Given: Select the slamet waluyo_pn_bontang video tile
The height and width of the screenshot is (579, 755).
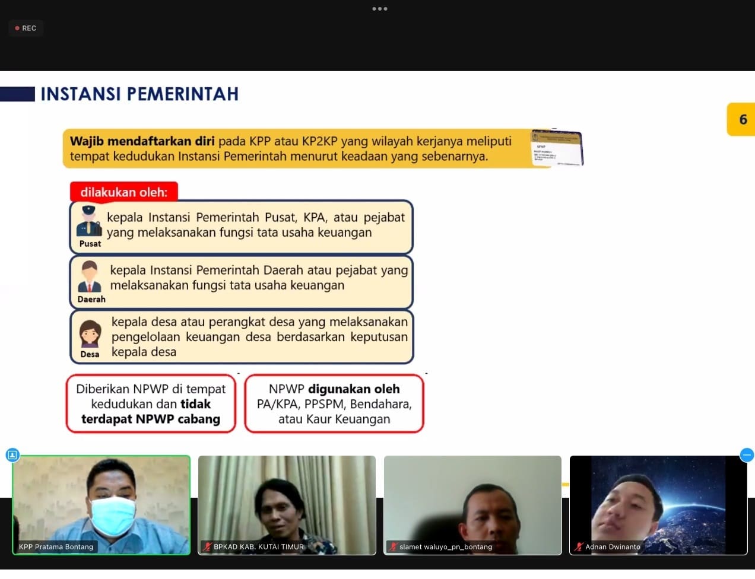Looking at the screenshot, I should [472, 504].
